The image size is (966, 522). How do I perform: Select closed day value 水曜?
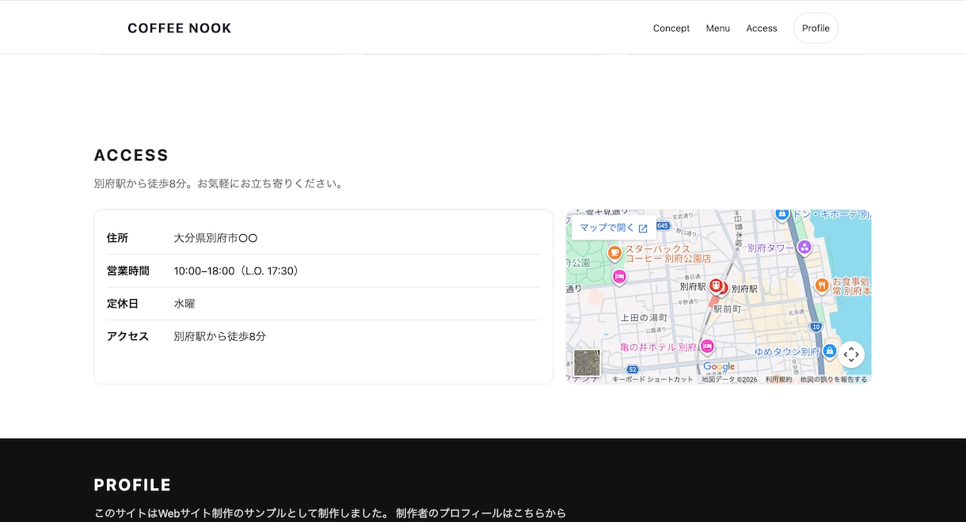(184, 304)
